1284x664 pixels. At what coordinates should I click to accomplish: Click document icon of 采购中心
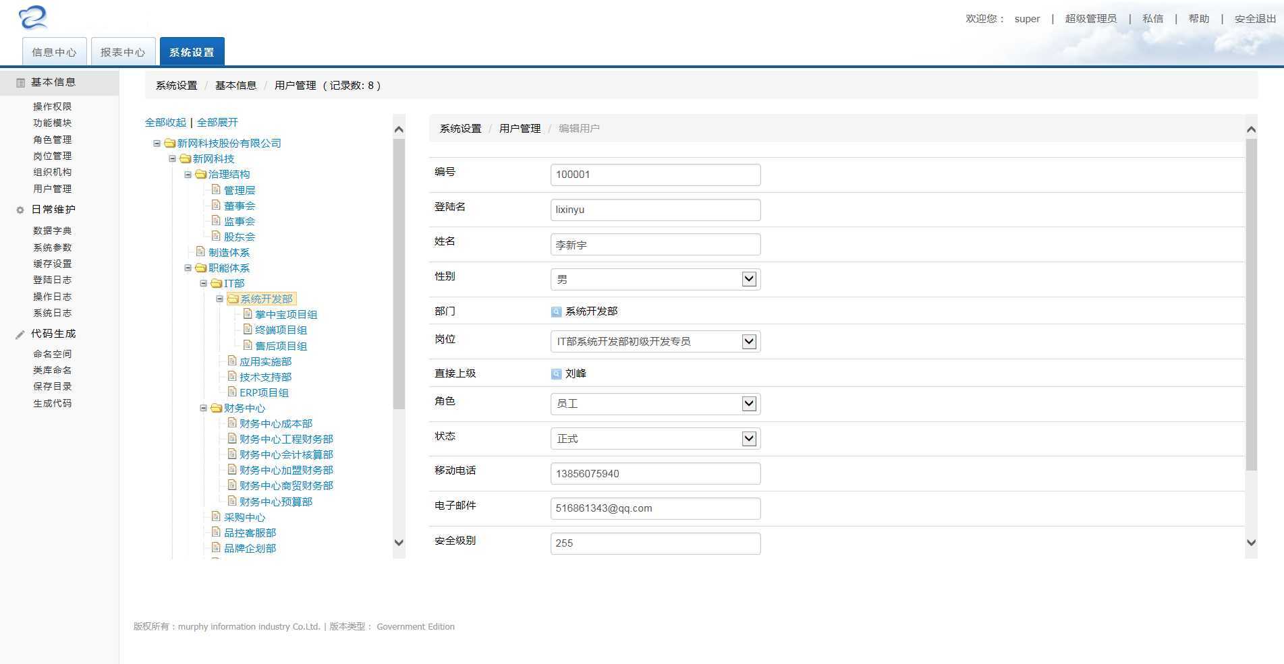tap(217, 516)
